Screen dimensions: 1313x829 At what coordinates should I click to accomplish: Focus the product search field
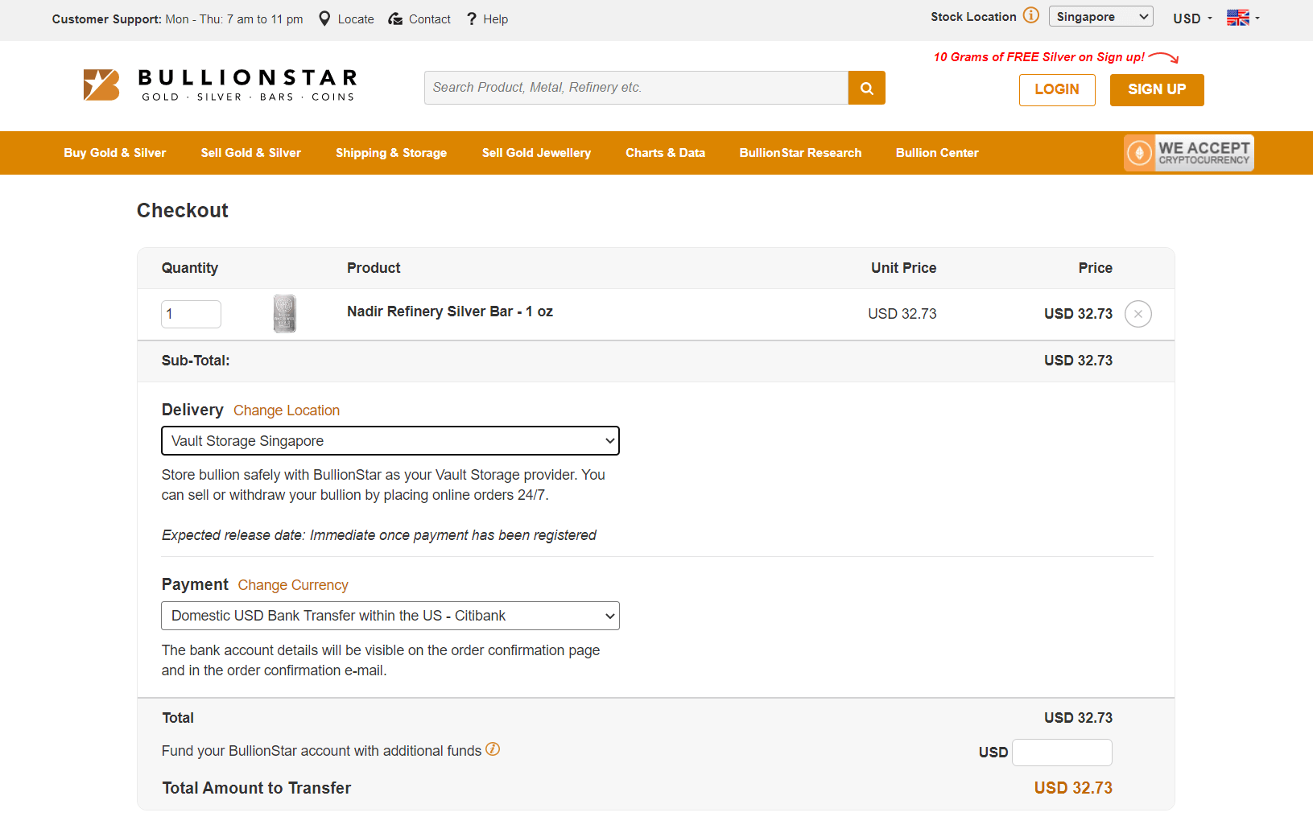pos(636,88)
